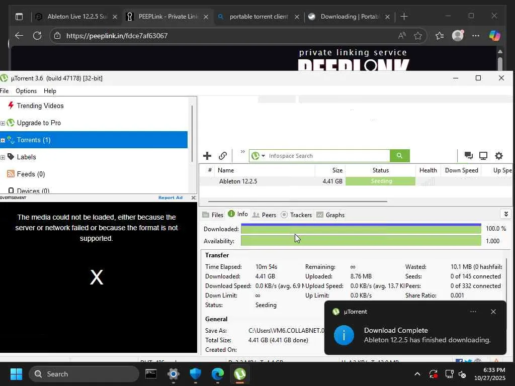Expand the Upgrade to Pro tree node
This screenshot has width=515, height=386.
click(x=3, y=124)
